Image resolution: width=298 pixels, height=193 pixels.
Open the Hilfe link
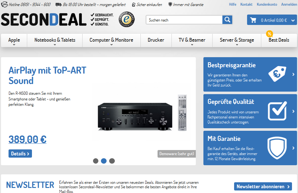[x=233, y=4]
